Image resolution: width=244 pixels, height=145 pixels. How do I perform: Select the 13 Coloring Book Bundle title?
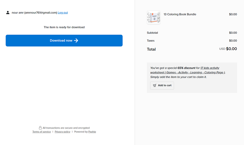point(180,14)
